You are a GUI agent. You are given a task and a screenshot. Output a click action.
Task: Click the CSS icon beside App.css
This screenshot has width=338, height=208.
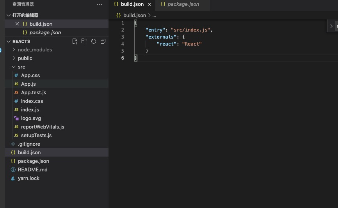click(x=16, y=75)
